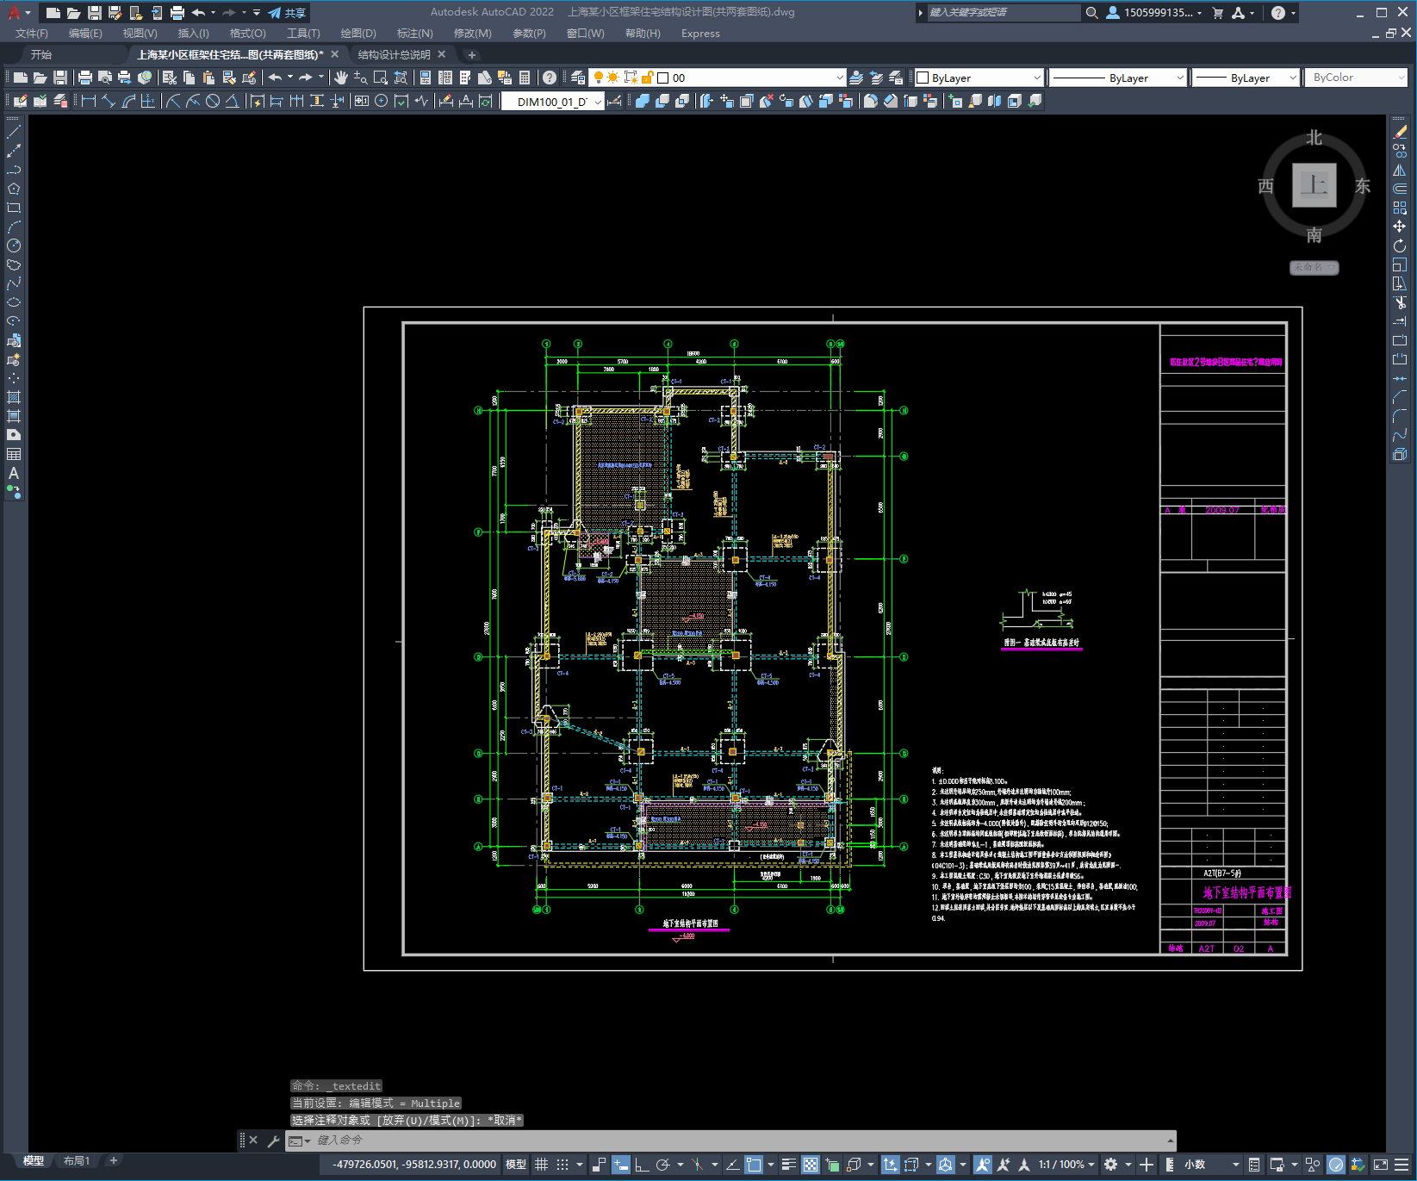Click the search magnifier icon

[1091, 13]
